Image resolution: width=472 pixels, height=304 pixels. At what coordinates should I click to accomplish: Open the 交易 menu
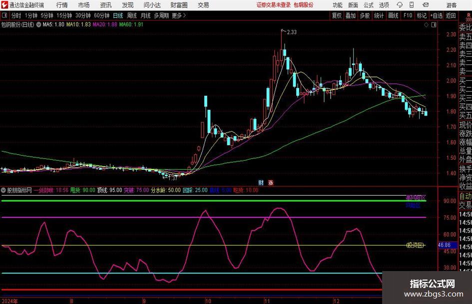[203, 5]
